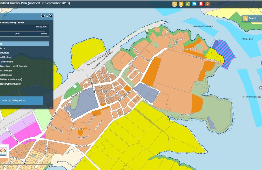Select the Additional Zone Height Controls layer

point(13,66)
